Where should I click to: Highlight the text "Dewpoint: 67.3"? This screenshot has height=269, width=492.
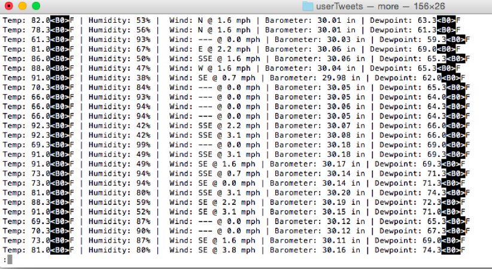[412, 231]
